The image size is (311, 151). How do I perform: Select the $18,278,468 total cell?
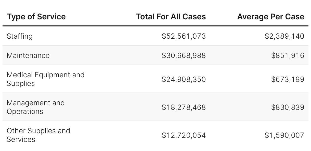[x=184, y=107]
